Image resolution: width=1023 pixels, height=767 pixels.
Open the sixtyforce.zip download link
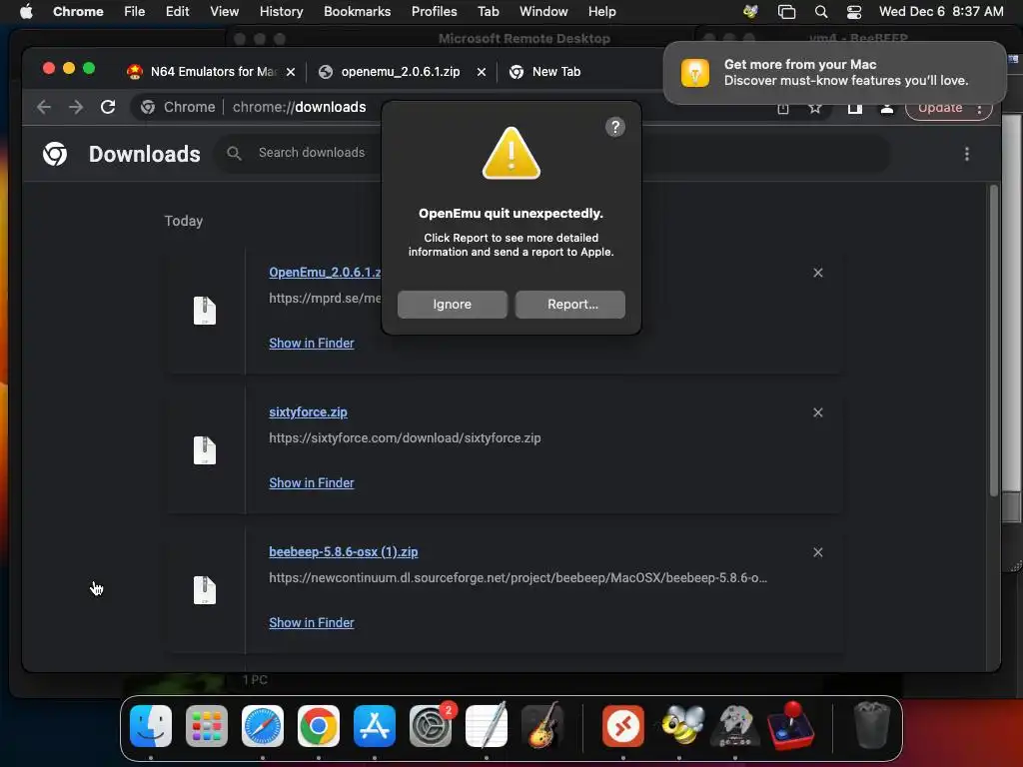coord(308,412)
